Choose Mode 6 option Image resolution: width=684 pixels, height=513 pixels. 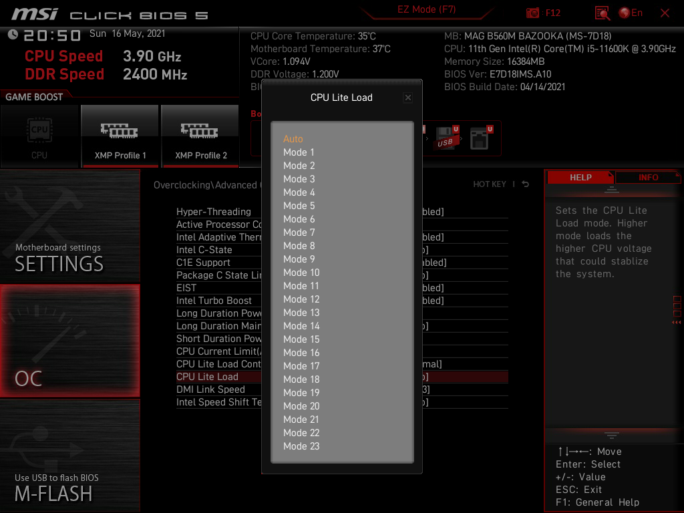pyautogui.click(x=299, y=219)
